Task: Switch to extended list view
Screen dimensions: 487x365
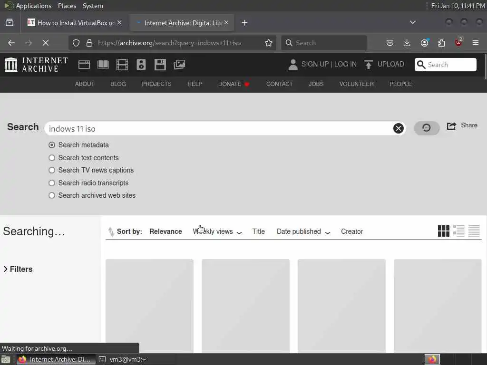Action: tap(459, 231)
